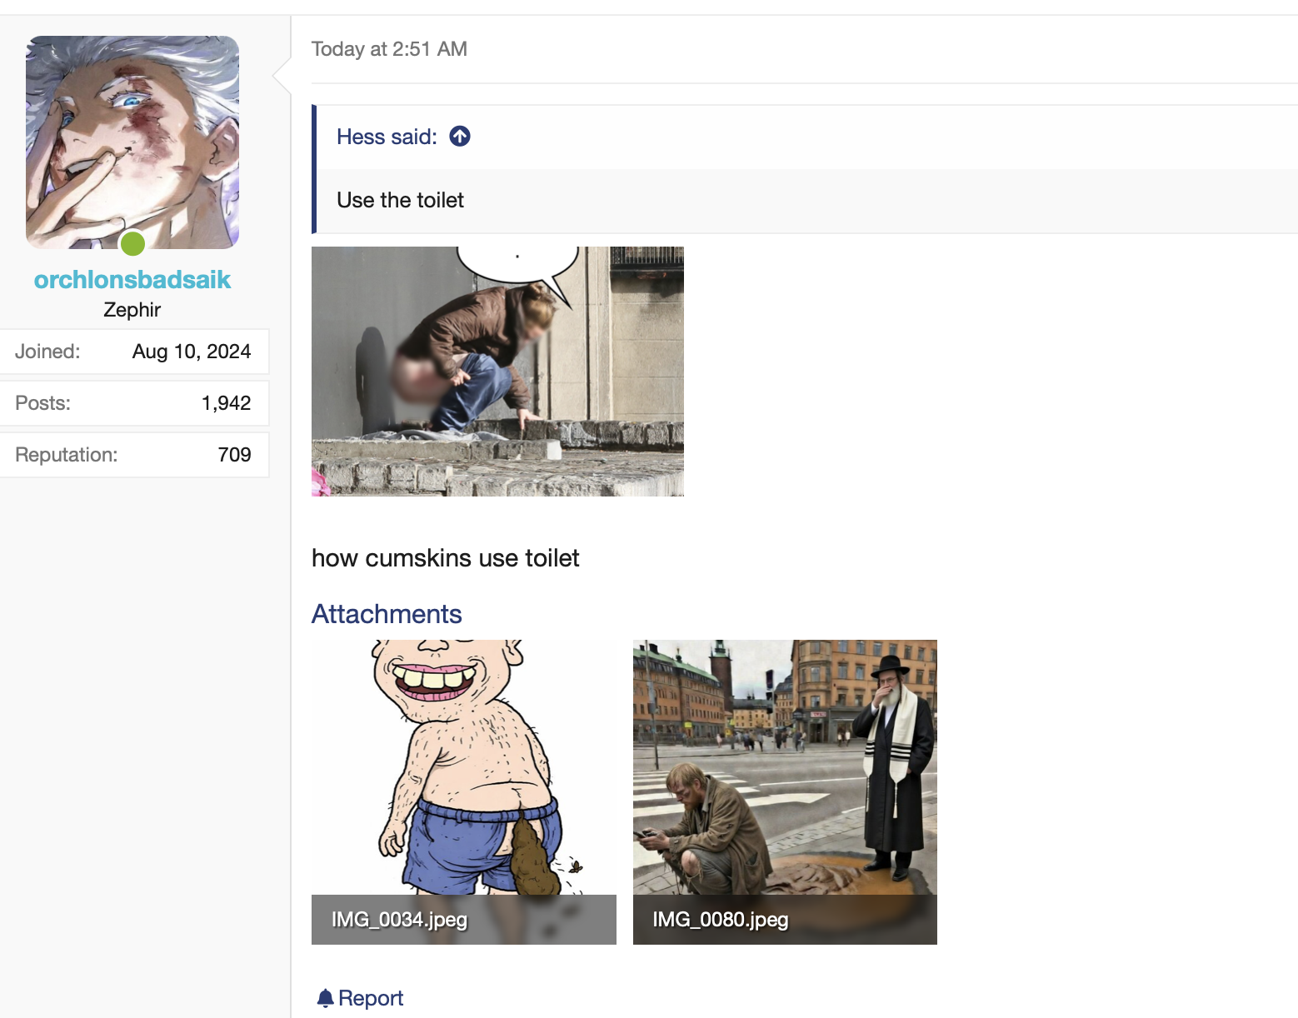Open the "Today at 2:51 AM" timestamp permalink
This screenshot has width=1298, height=1018.
(389, 49)
